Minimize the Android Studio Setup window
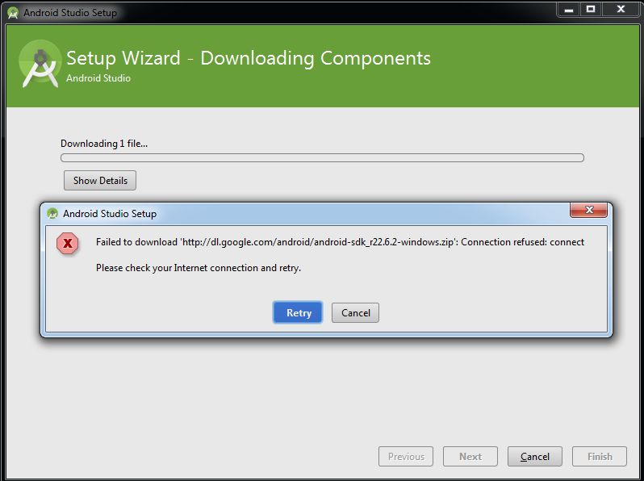This screenshot has width=644, height=481. click(569, 9)
